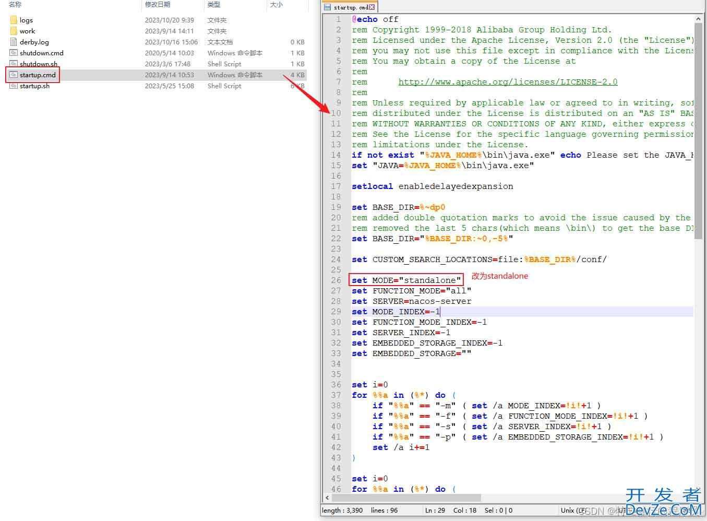Select the shutdown.cmd file icon
707x521 pixels.
[x=14, y=53]
